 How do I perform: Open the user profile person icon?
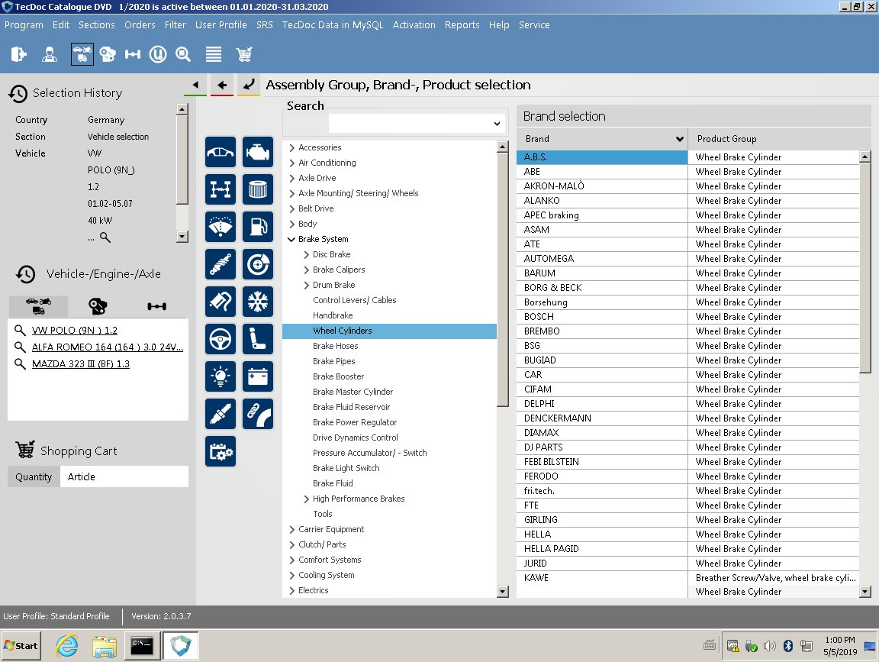pyautogui.click(x=50, y=54)
